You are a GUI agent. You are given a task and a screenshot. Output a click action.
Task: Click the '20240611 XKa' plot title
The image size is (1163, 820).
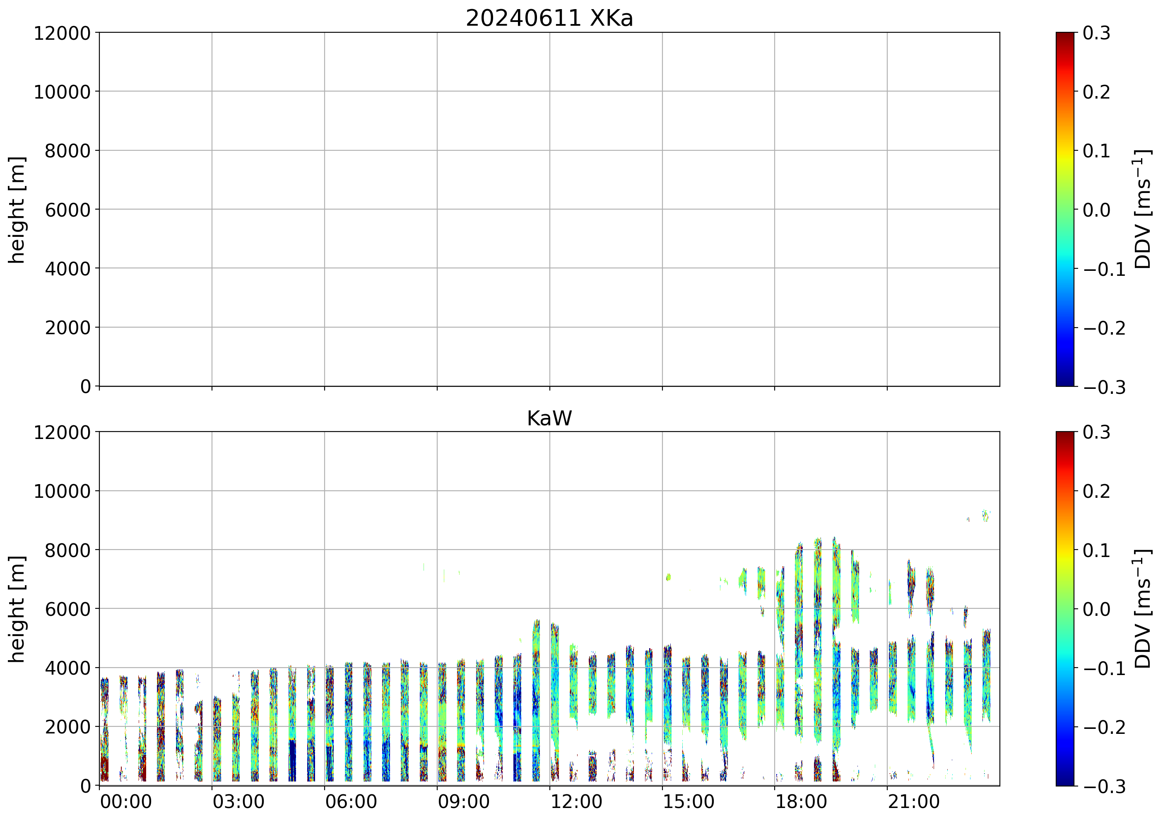[549, 19]
